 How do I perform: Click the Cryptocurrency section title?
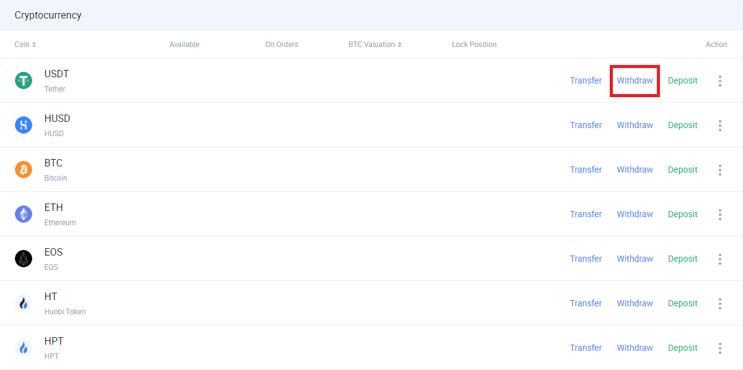click(48, 15)
